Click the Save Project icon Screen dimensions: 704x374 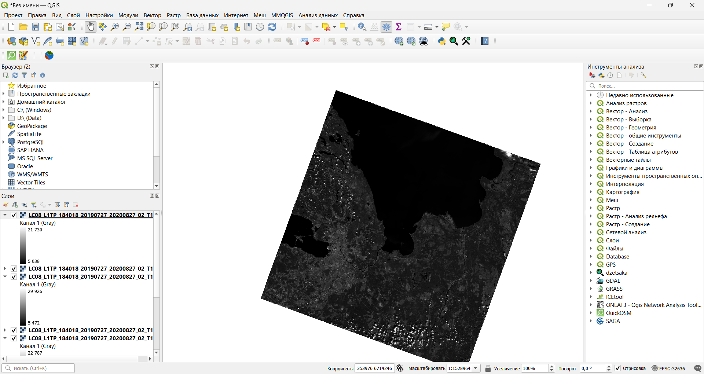point(36,27)
